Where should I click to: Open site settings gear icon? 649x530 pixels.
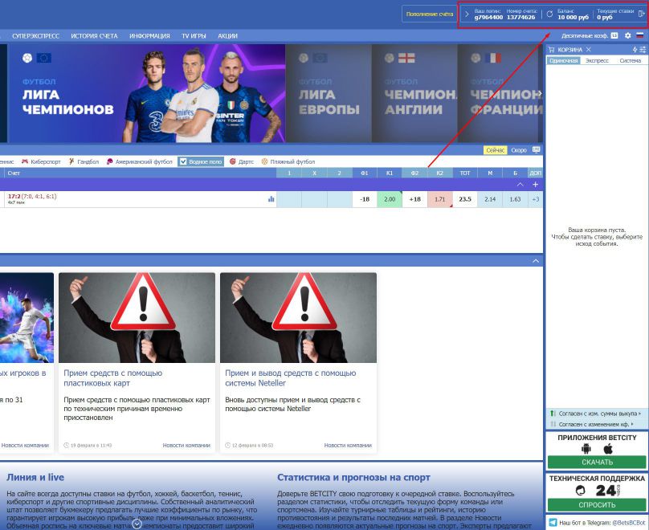click(x=628, y=35)
